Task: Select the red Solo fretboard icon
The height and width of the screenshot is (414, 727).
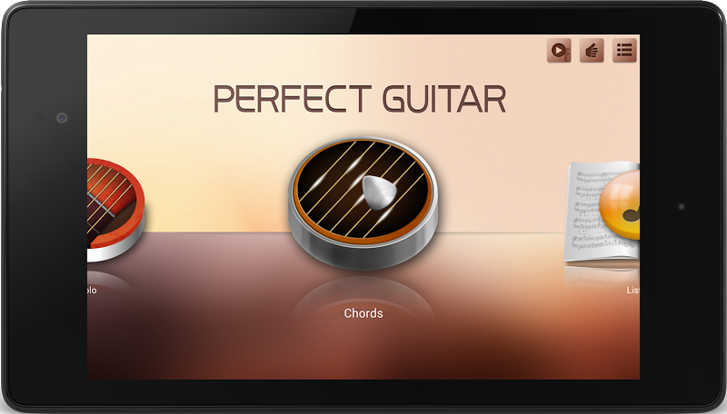Action: point(116,210)
